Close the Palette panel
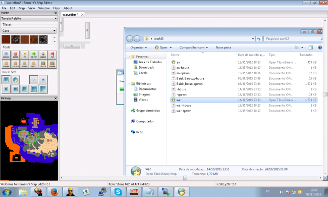Screen dimensions: 328x197 56,13
